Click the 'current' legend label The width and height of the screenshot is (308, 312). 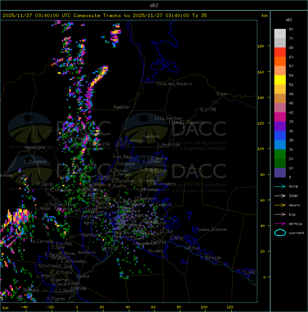tap(297, 233)
